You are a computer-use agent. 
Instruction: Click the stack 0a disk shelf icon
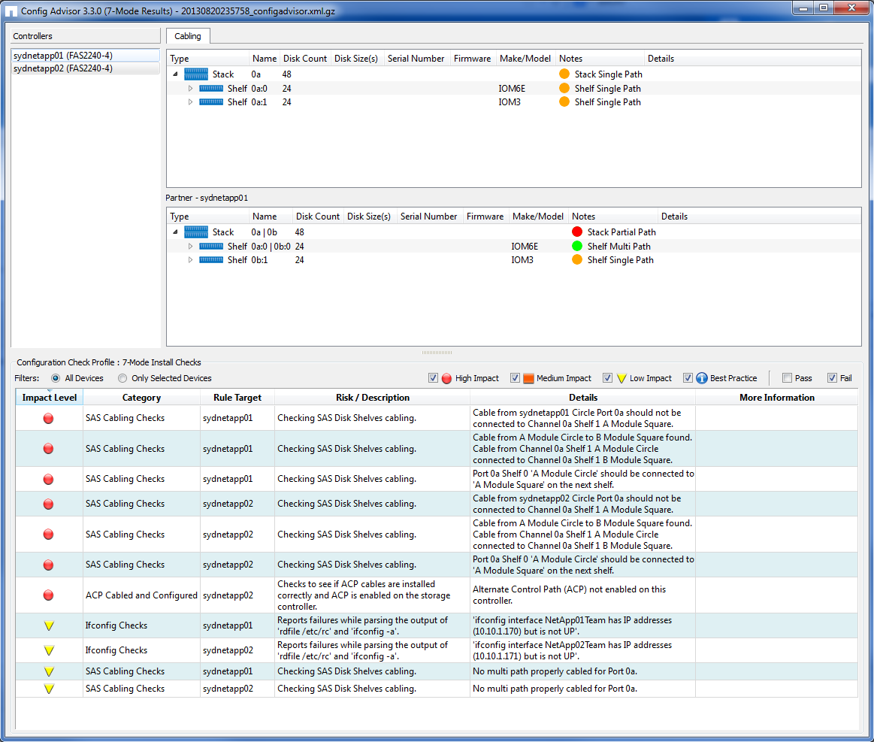(x=195, y=74)
